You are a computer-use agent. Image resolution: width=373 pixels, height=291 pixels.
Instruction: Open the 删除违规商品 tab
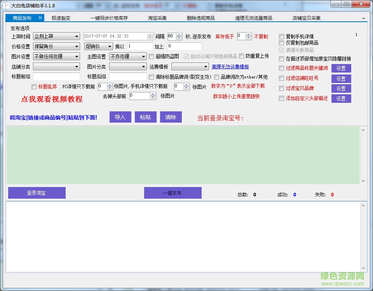point(200,17)
